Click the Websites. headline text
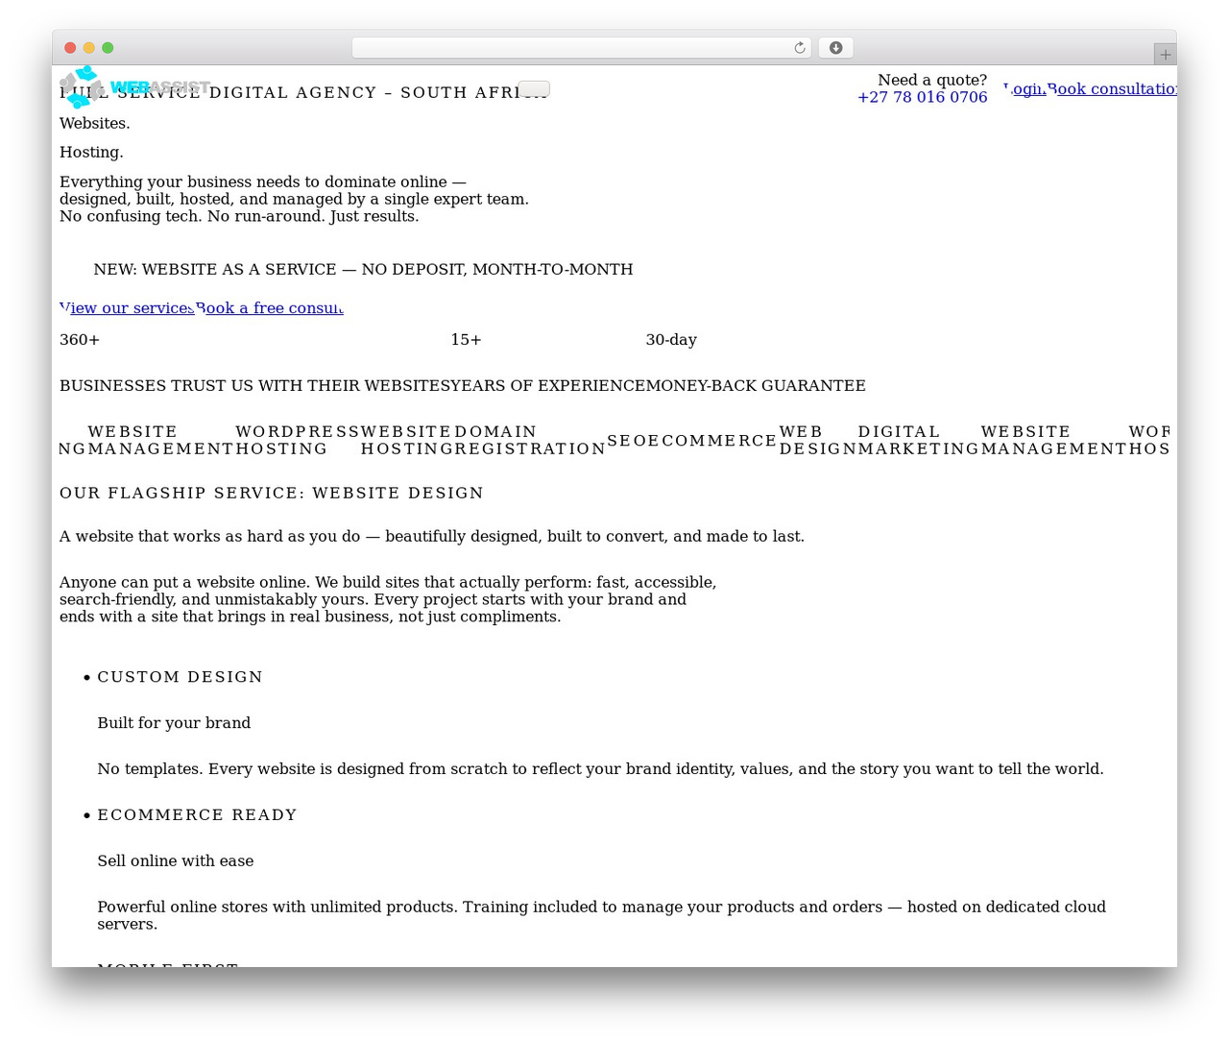The image size is (1229, 1041). [95, 124]
